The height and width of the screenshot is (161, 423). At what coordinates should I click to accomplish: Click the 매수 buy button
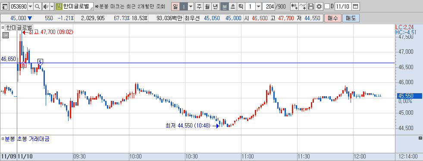tap(332, 18)
